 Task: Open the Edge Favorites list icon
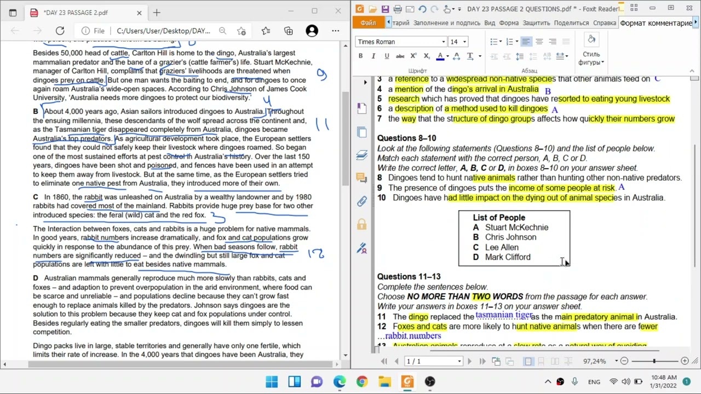(266, 31)
